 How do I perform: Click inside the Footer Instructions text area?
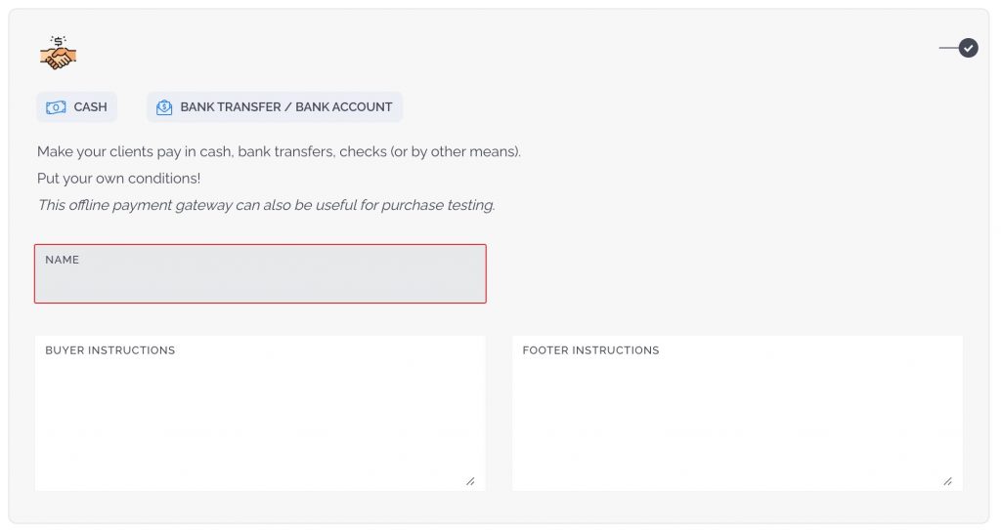(x=737, y=413)
